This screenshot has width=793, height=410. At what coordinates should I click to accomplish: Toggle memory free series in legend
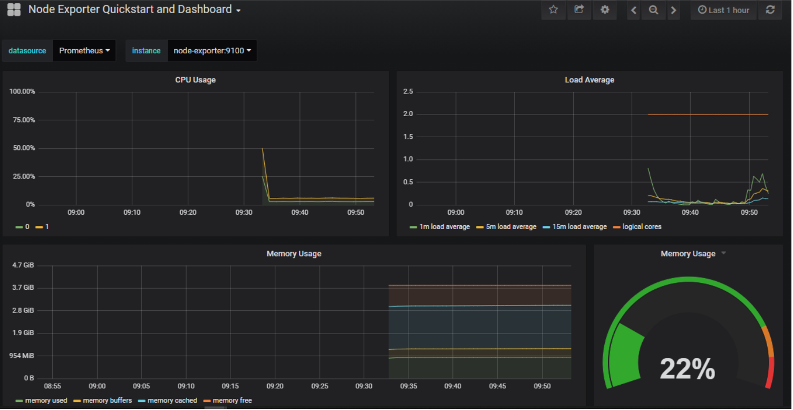(x=228, y=401)
